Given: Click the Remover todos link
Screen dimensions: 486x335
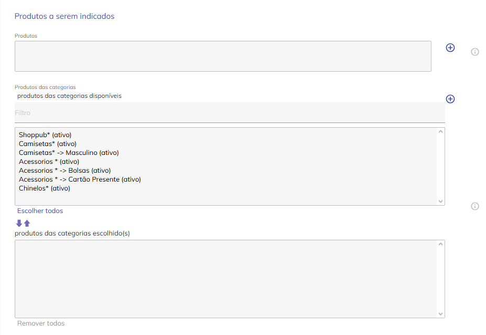Looking at the screenshot, I should [x=41, y=323].
